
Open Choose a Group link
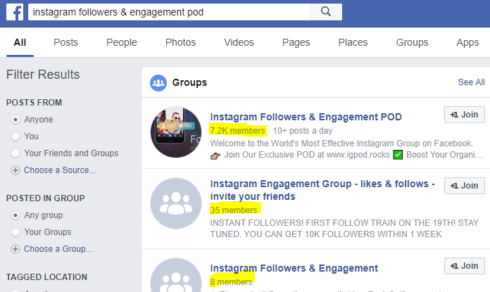(x=58, y=249)
